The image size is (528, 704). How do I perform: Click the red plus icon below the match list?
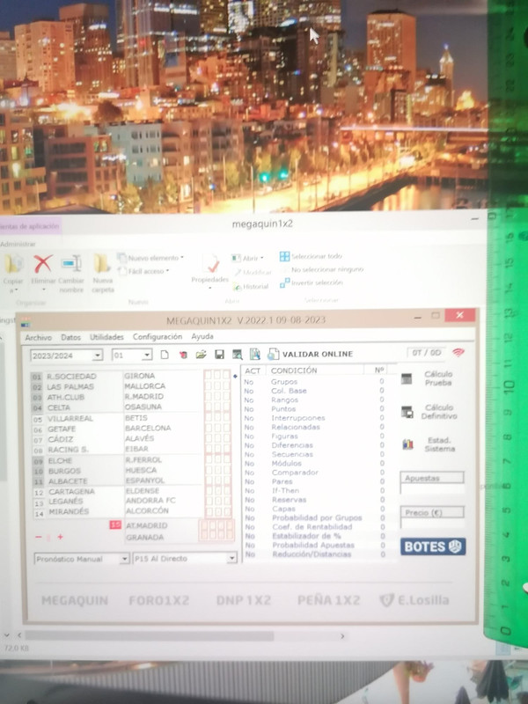[x=60, y=537]
